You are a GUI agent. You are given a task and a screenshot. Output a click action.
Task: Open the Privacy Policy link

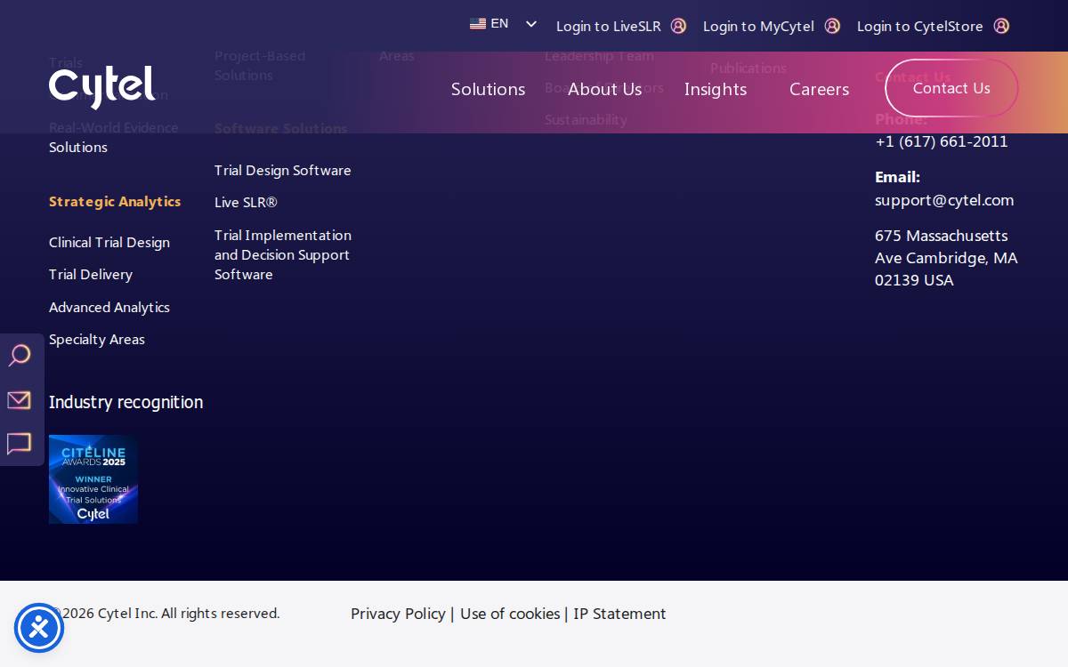pyautogui.click(x=398, y=614)
